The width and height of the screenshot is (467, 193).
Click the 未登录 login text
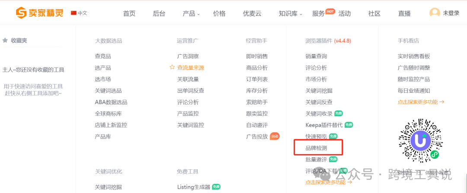coord(451,13)
